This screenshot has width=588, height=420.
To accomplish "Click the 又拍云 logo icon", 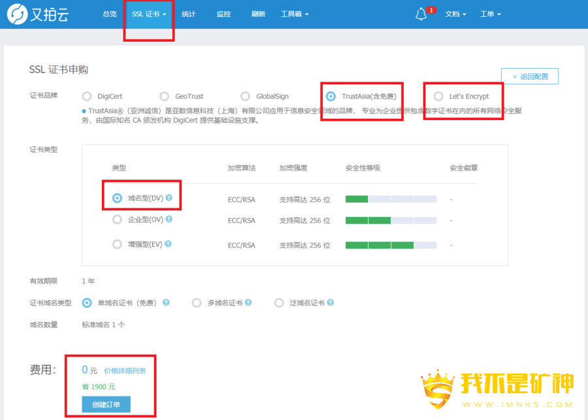I will (x=17, y=14).
